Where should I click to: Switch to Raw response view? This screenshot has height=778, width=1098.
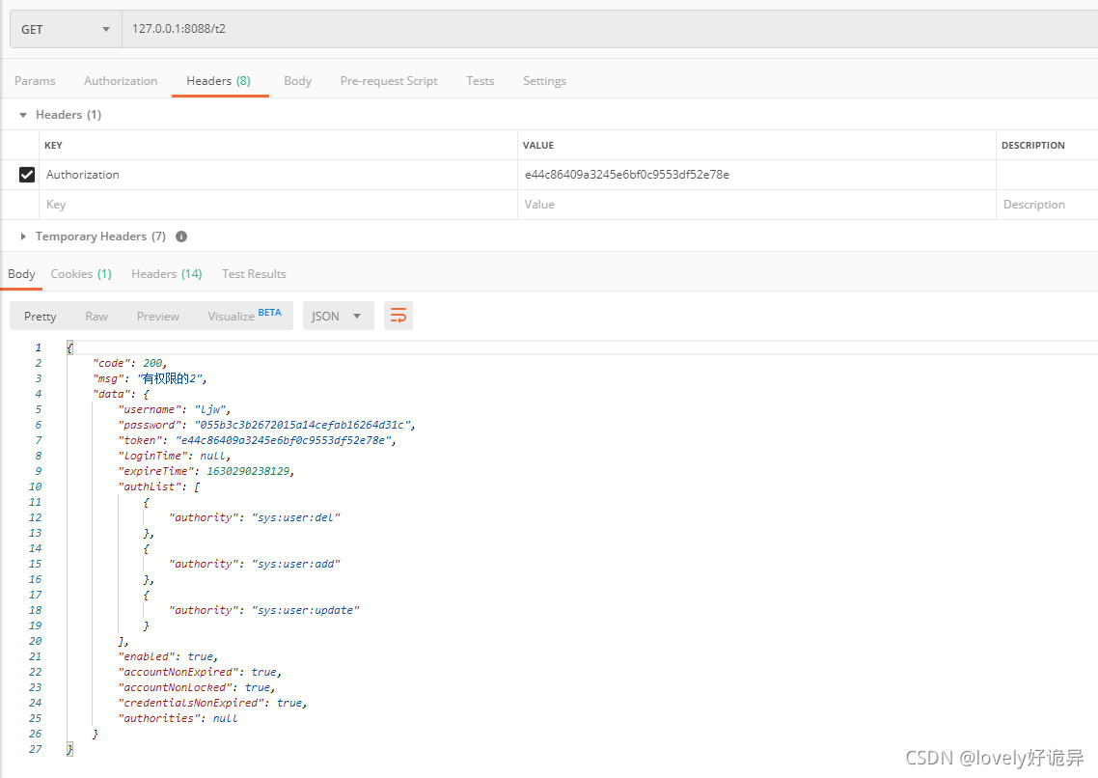[x=96, y=317]
